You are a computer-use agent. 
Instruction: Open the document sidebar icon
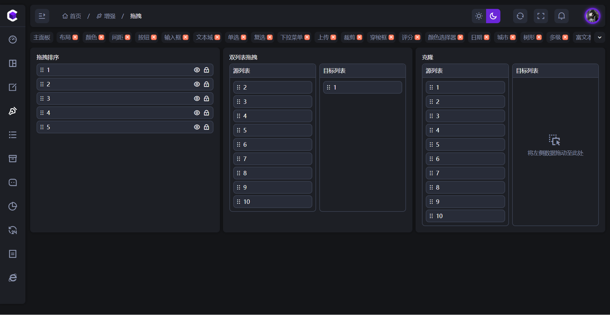(13, 254)
